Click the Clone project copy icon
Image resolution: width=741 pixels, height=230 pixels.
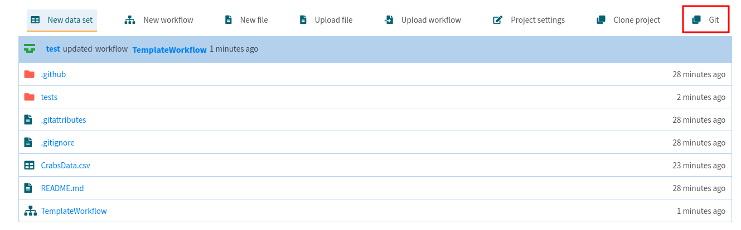tap(600, 20)
